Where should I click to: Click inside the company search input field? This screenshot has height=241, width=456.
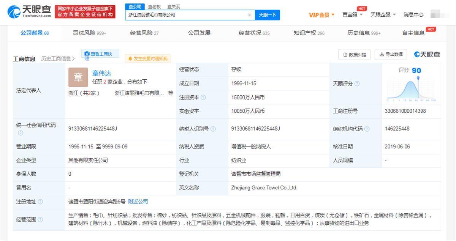point(182,15)
